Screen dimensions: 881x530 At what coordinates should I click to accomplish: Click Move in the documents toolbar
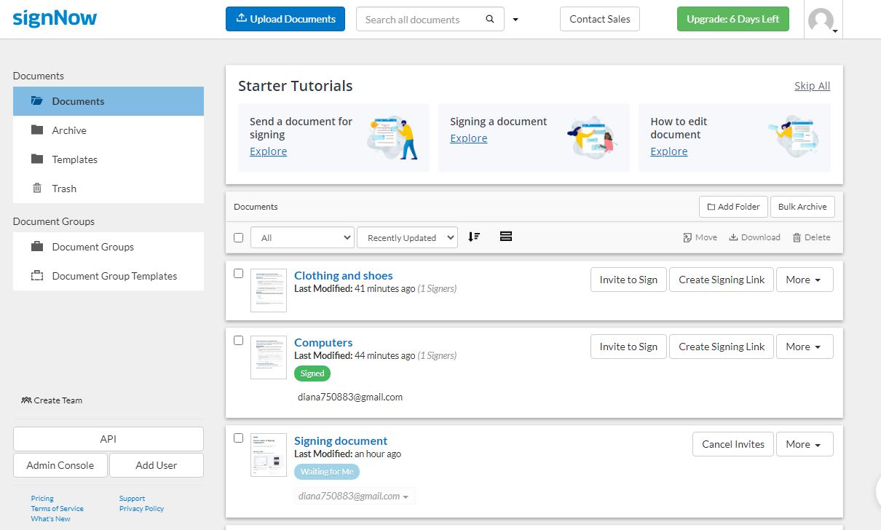click(700, 237)
